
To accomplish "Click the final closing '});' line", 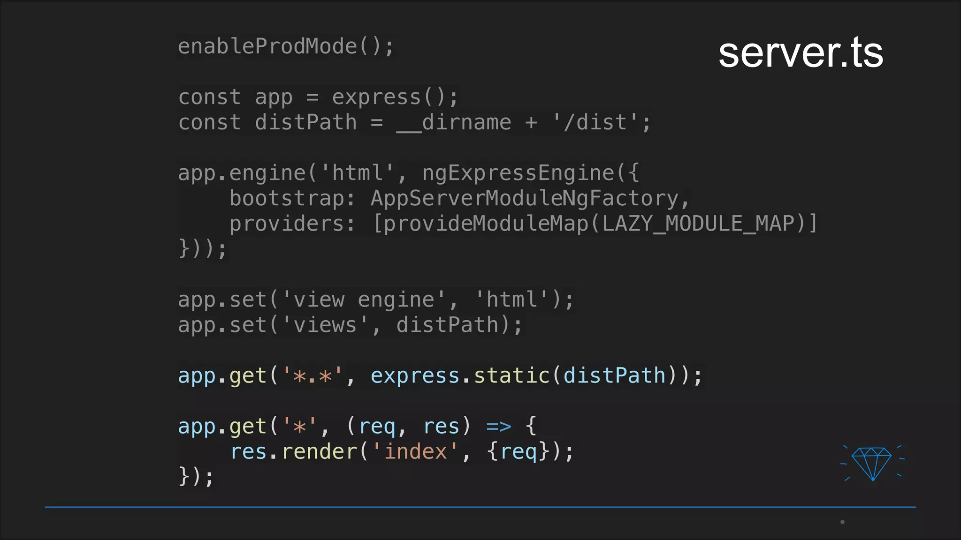I will 196,477.
